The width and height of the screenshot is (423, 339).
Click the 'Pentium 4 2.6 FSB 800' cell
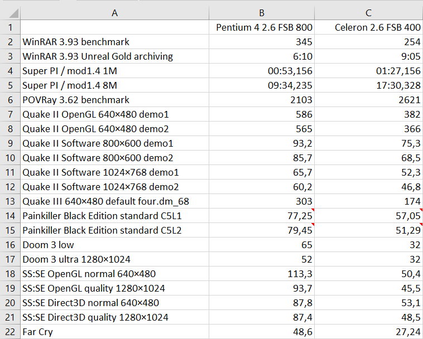tap(262, 27)
